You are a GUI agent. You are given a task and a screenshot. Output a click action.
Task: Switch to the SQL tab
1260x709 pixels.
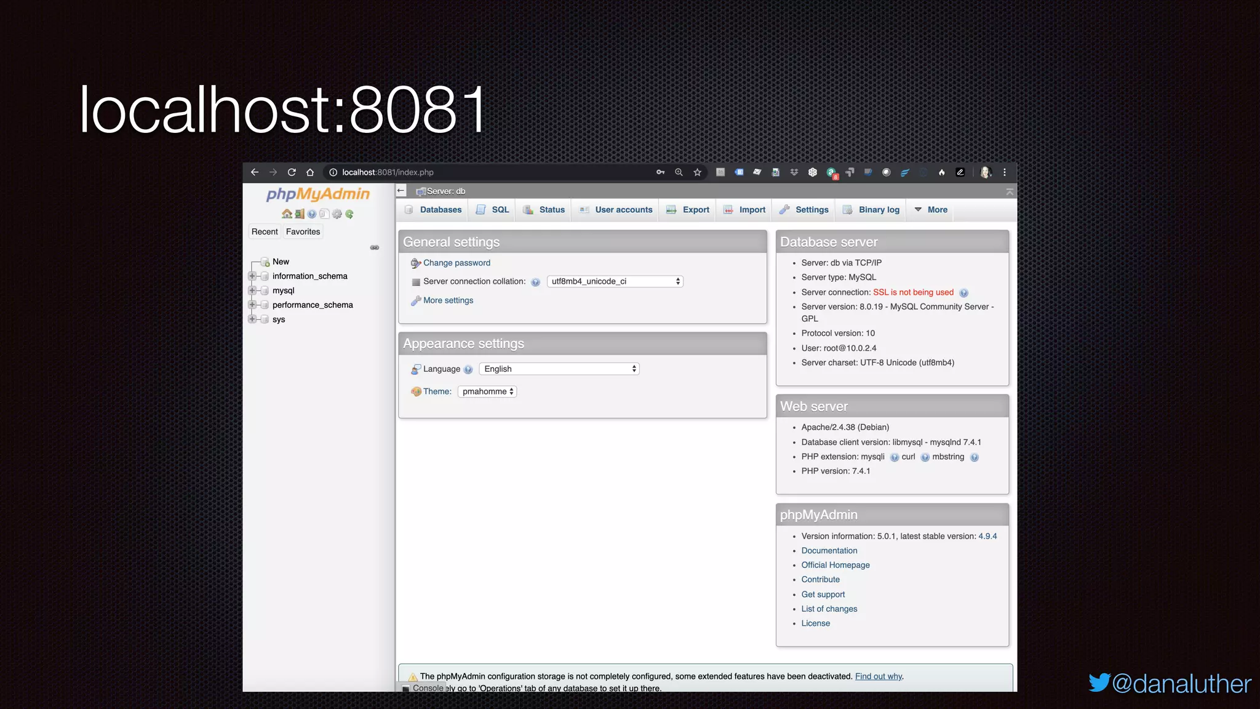point(492,210)
